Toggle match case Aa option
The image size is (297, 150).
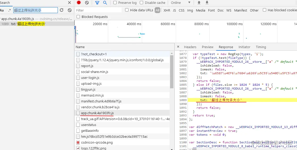point(2,10)
